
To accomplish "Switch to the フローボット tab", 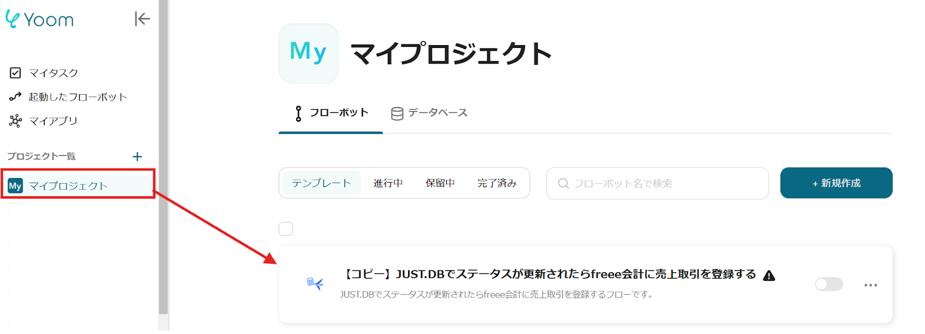I will pyautogui.click(x=331, y=113).
